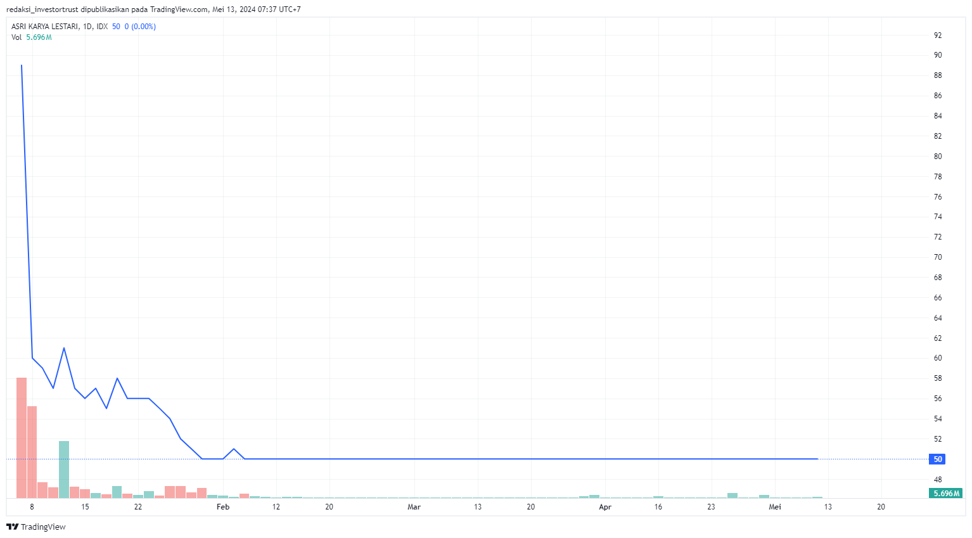The height and width of the screenshot is (538, 972).
Task: Click the tallest green volume bar
Action: (64, 470)
